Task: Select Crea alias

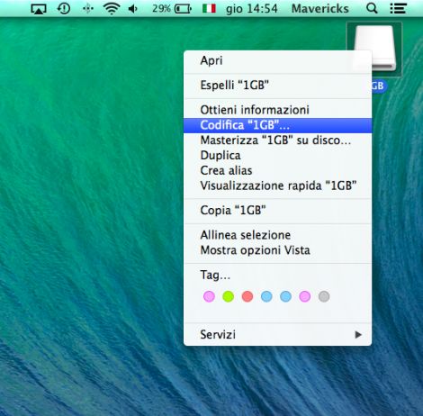Action: [x=277, y=170]
